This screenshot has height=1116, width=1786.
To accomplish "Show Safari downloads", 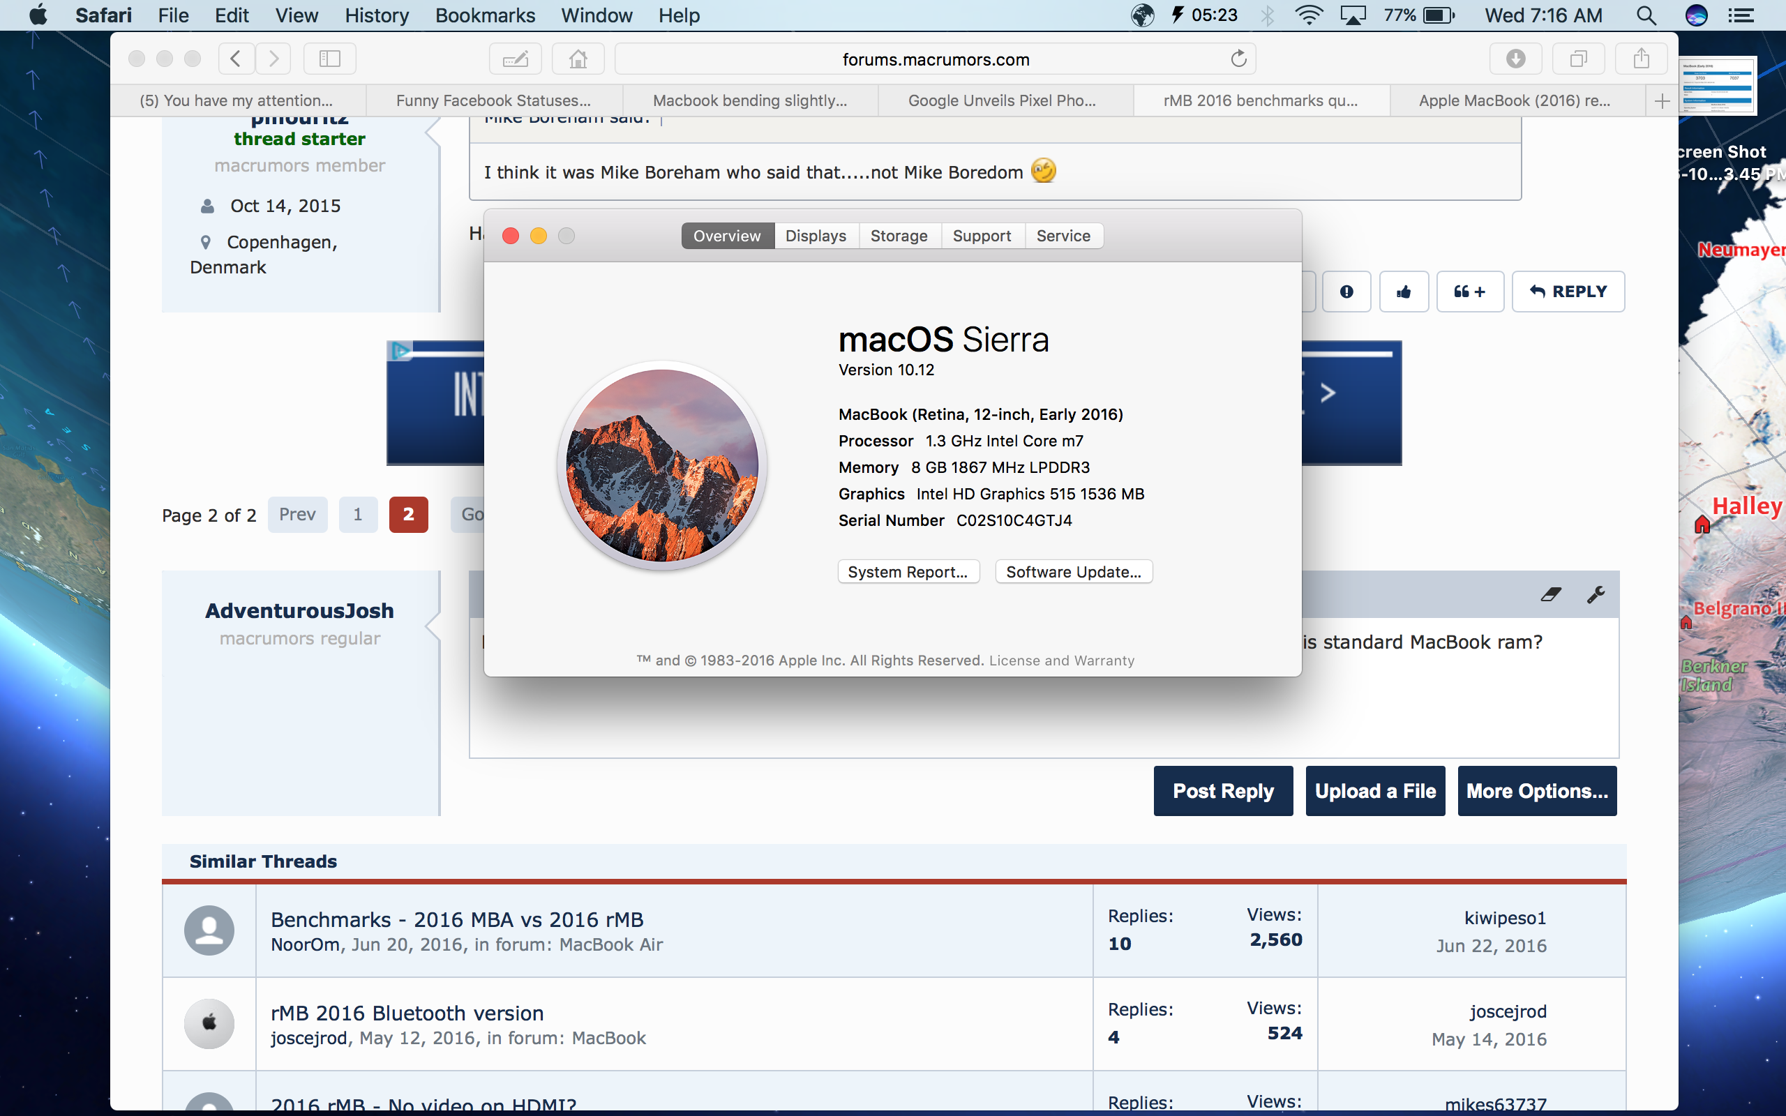I will pos(1515,59).
